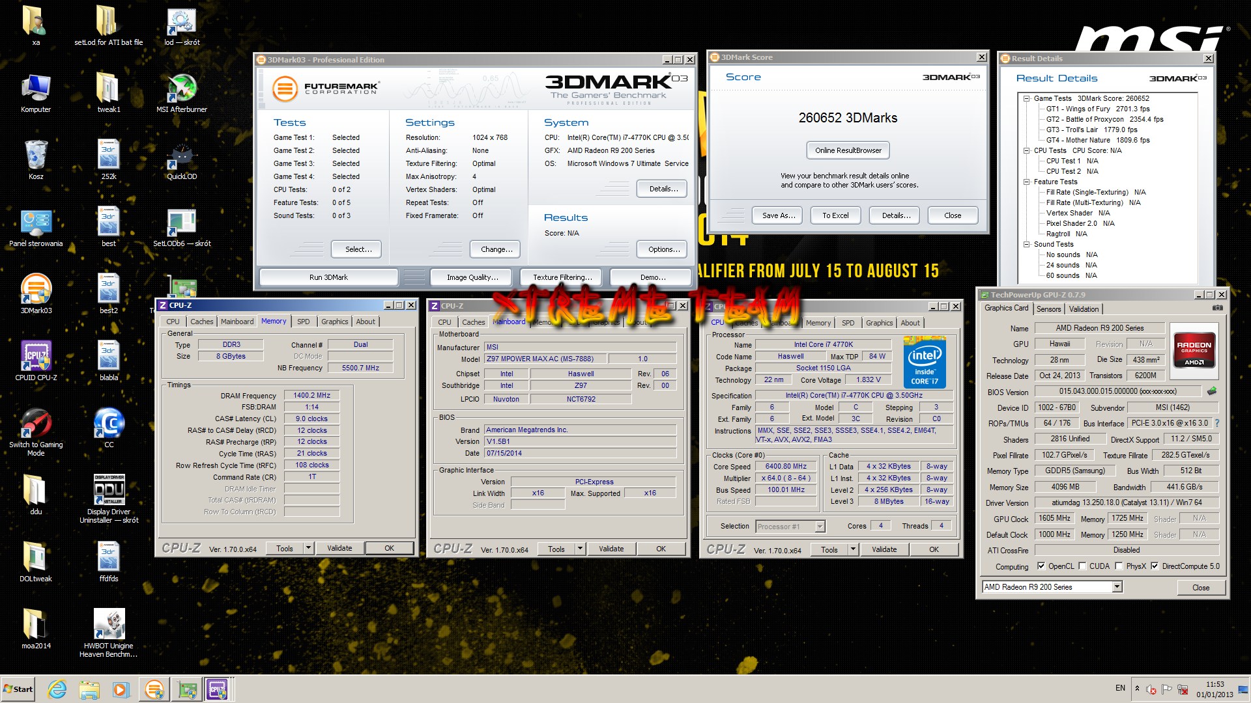Image resolution: width=1251 pixels, height=703 pixels.
Task: Select the 252k screenshot file icon
Action: tap(109, 160)
